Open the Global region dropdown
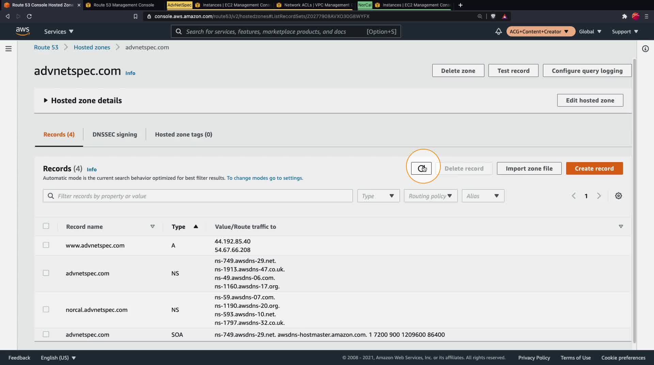The image size is (654, 365). pos(590,31)
